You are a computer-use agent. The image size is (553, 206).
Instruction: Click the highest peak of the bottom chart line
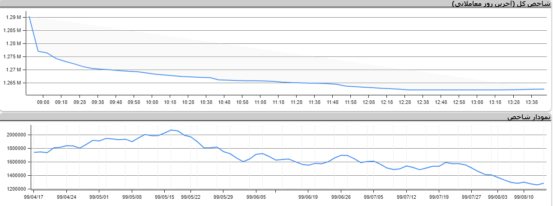click(172, 130)
